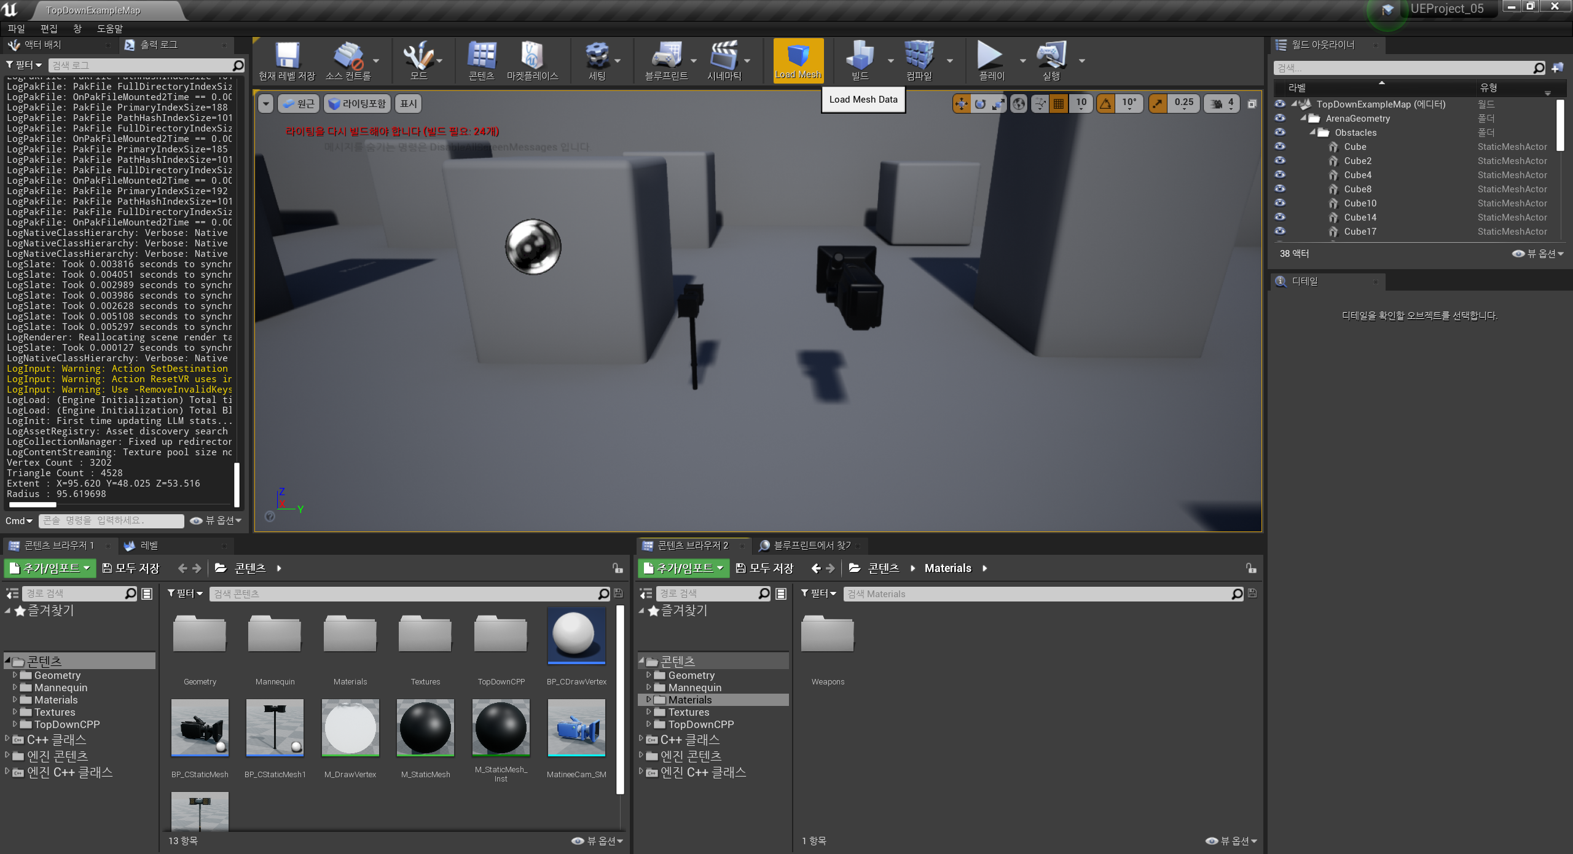The height and width of the screenshot is (854, 1573).
Task: Click the output log horizontal scrollbar
Action: pyautogui.click(x=33, y=505)
